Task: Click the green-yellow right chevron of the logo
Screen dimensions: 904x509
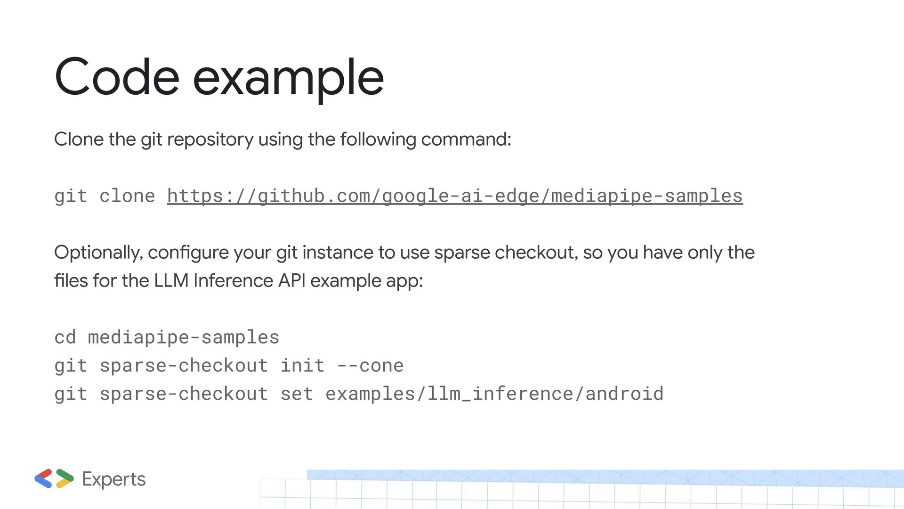Action: (65, 478)
